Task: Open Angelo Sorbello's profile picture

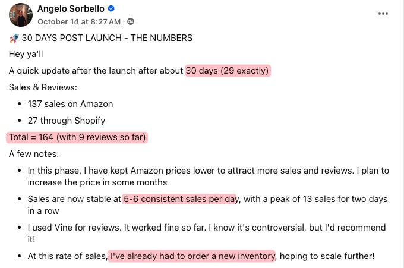Action: [21, 15]
